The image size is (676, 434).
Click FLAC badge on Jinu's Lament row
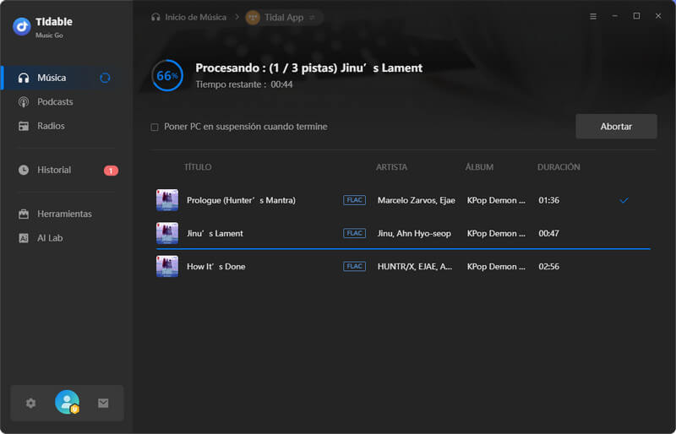point(354,233)
